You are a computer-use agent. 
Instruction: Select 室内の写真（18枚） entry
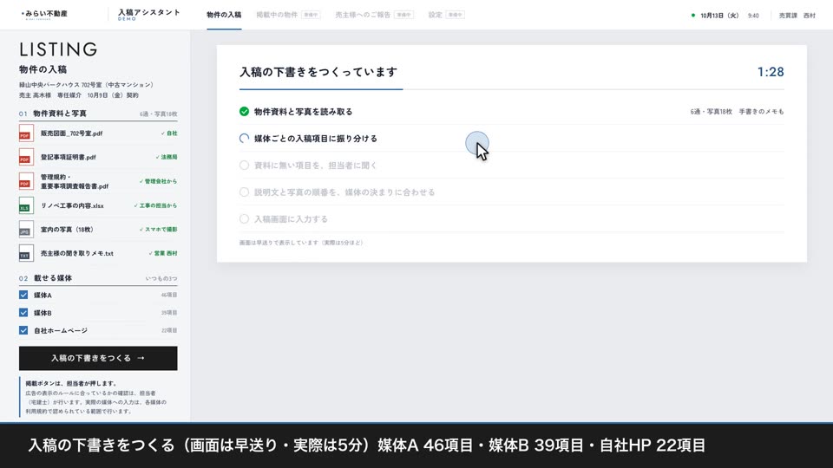click(67, 229)
